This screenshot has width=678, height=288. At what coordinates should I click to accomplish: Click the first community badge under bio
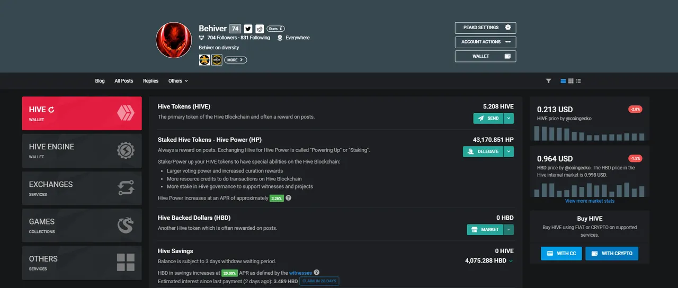tap(204, 60)
